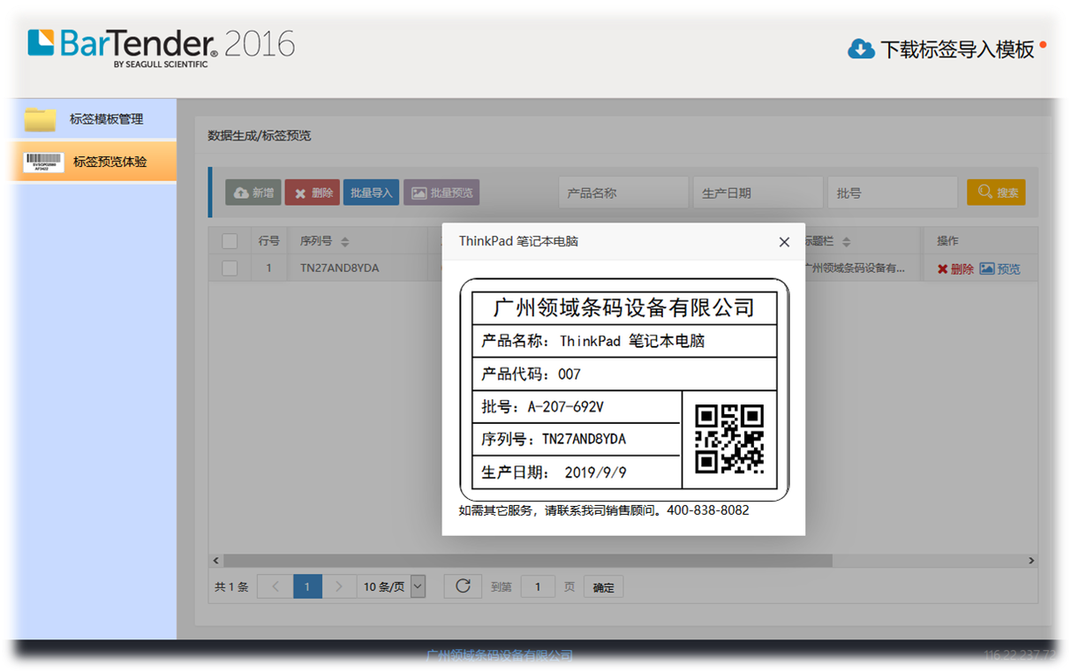Focus the 批号 search field
1071x672 pixels.
pos(893,193)
